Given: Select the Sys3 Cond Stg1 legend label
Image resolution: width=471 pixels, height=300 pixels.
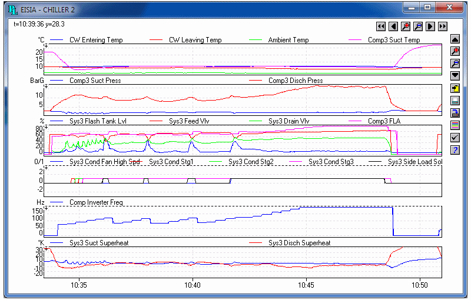Looking at the screenshot, I should click(171, 162).
